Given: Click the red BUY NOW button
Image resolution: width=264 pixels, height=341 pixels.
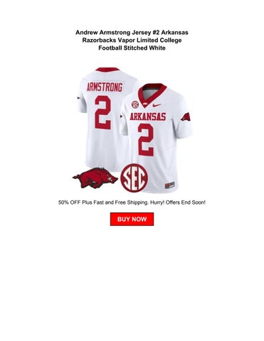Looking at the screenshot, I should (132, 219).
